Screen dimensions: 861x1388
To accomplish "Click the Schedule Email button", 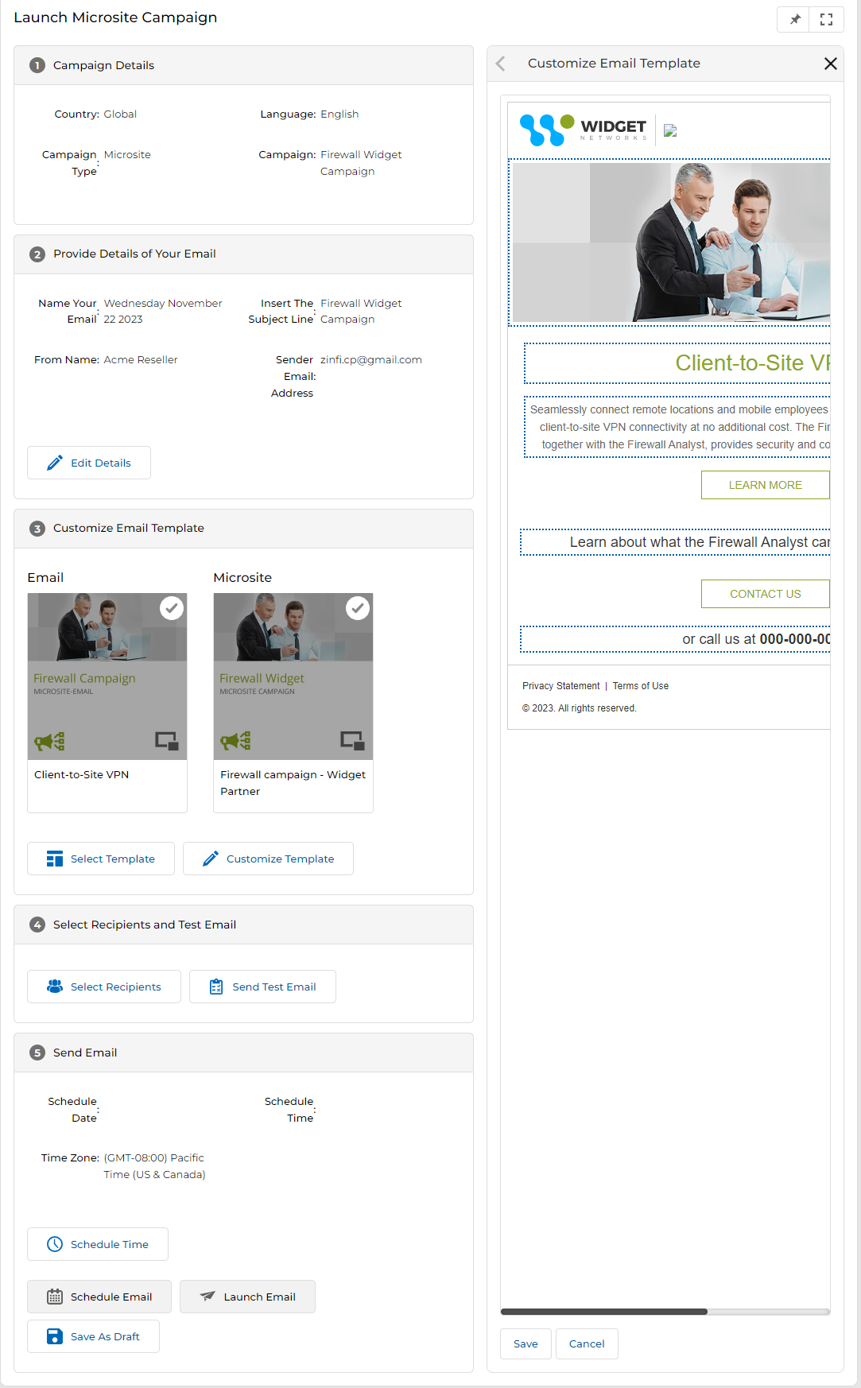I will pyautogui.click(x=99, y=1297).
